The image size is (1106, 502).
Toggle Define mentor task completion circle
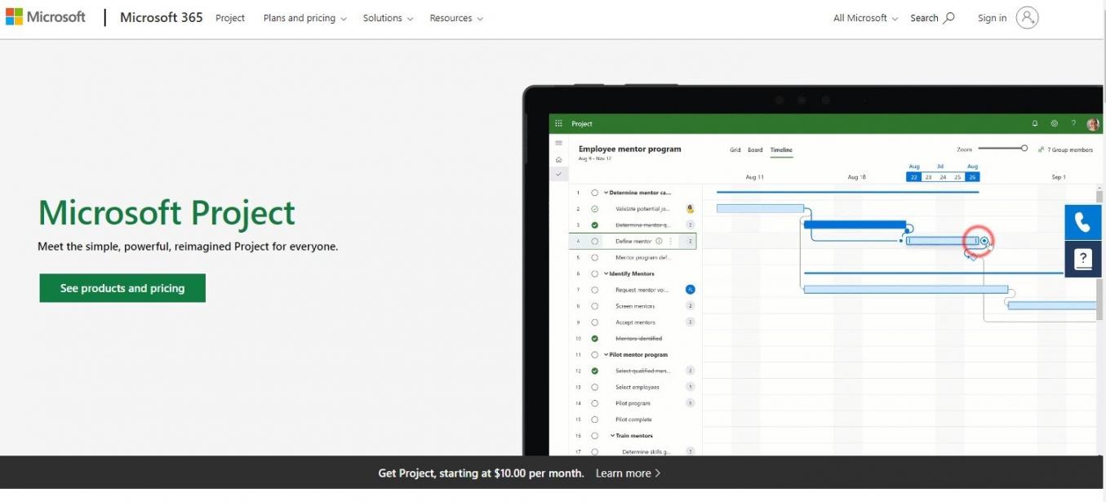(595, 242)
